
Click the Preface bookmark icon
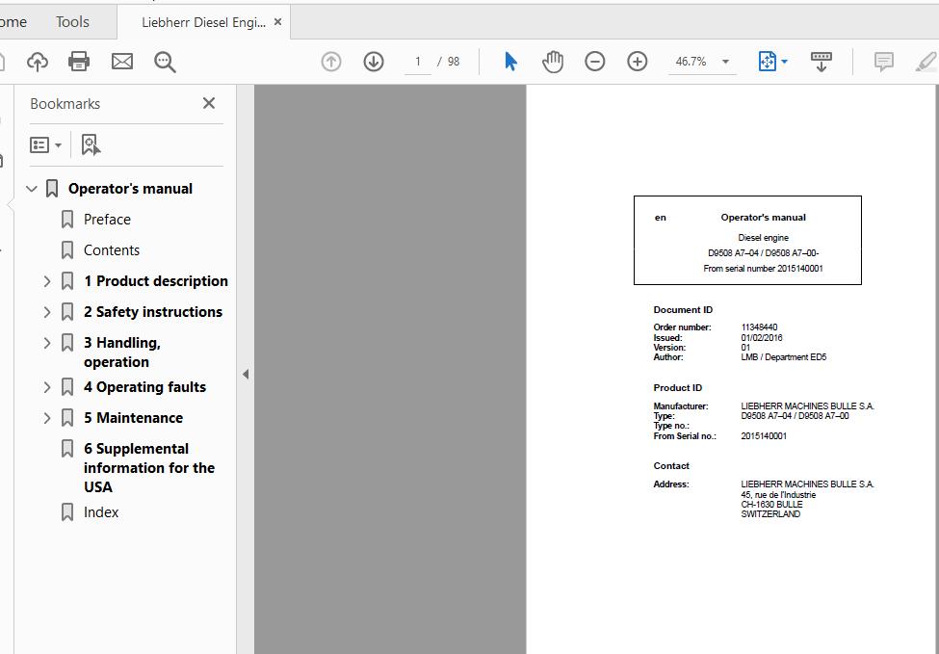click(x=67, y=220)
